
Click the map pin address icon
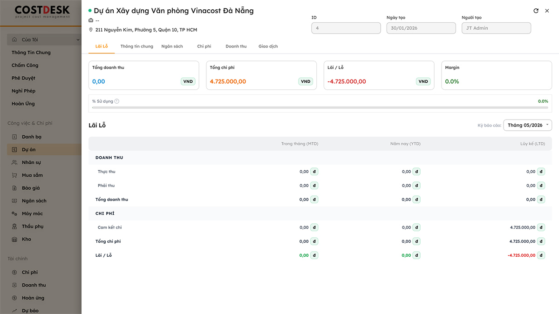tap(91, 30)
